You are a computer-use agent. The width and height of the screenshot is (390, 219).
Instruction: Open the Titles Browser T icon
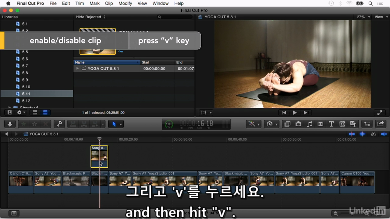pyautogui.click(x=331, y=124)
